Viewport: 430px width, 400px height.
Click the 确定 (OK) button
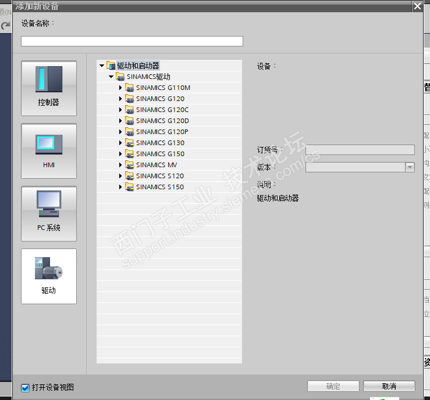[x=333, y=386]
